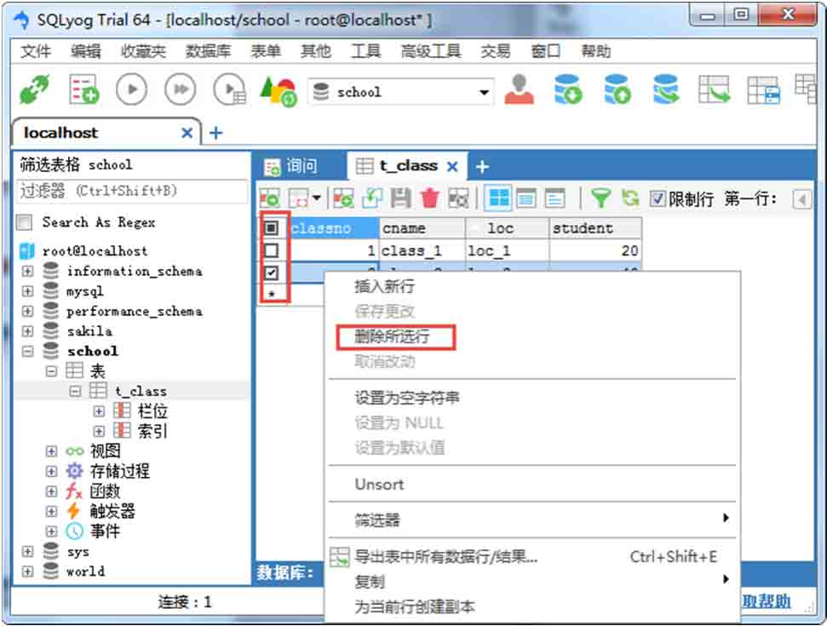Collapse the school database node
This screenshot has height=626, width=827.
(27, 351)
